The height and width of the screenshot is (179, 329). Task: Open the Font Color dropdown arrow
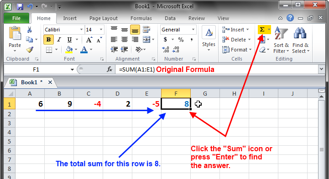coord(91,50)
